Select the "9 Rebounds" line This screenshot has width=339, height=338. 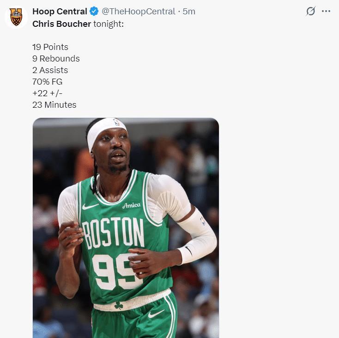pyautogui.click(x=56, y=59)
